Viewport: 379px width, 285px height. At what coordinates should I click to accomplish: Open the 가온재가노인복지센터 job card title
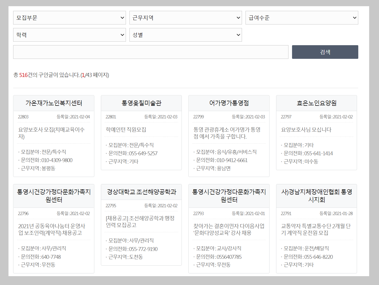pyautogui.click(x=54, y=103)
